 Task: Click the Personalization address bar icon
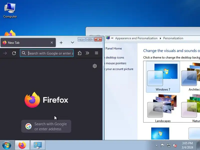[108, 38]
